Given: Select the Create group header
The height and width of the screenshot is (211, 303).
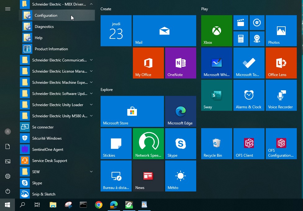Looking at the screenshot, I should coord(106,9).
